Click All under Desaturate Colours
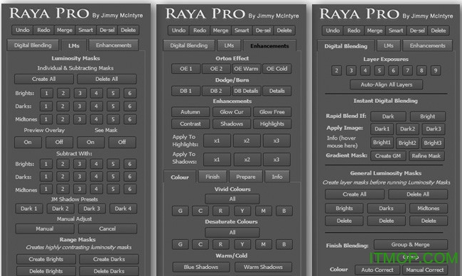 point(232,233)
